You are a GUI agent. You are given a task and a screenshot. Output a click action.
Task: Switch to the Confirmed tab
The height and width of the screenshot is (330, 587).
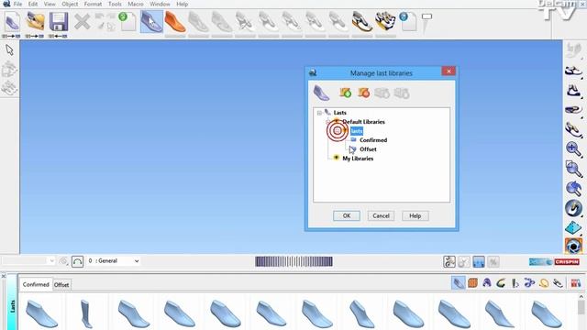[x=36, y=284]
